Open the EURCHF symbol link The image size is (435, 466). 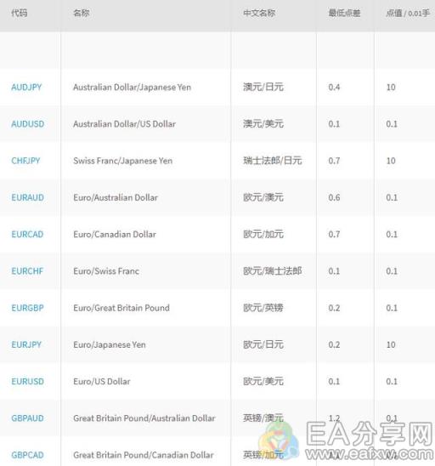click(27, 271)
